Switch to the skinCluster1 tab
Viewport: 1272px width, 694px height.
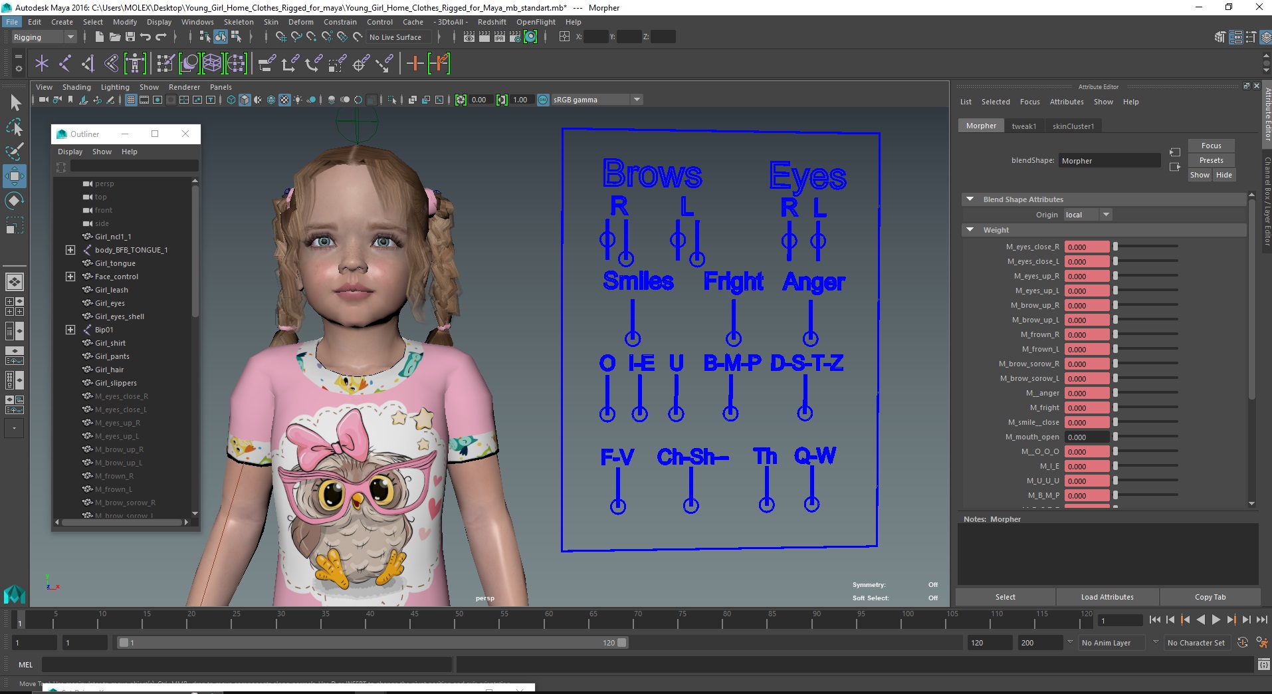pyautogui.click(x=1073, y=126)
